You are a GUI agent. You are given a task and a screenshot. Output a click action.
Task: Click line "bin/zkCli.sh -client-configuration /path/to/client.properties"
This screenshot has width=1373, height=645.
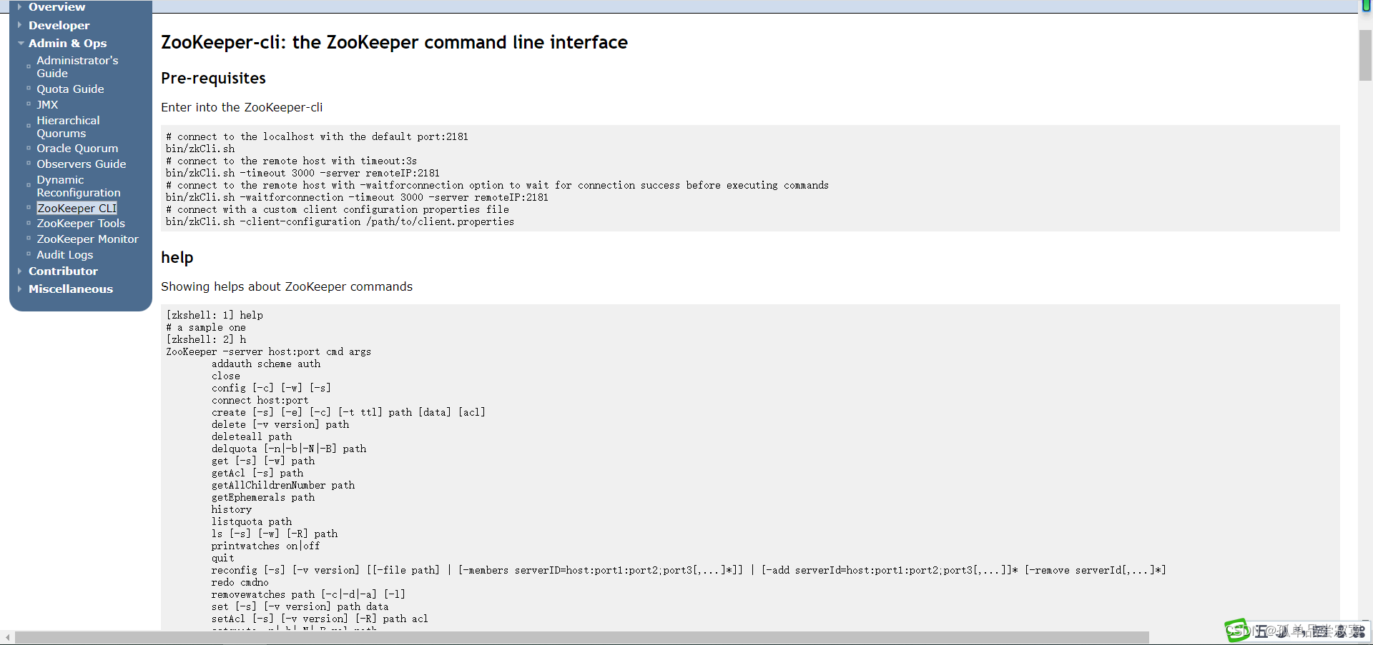[x=340, y=221]
